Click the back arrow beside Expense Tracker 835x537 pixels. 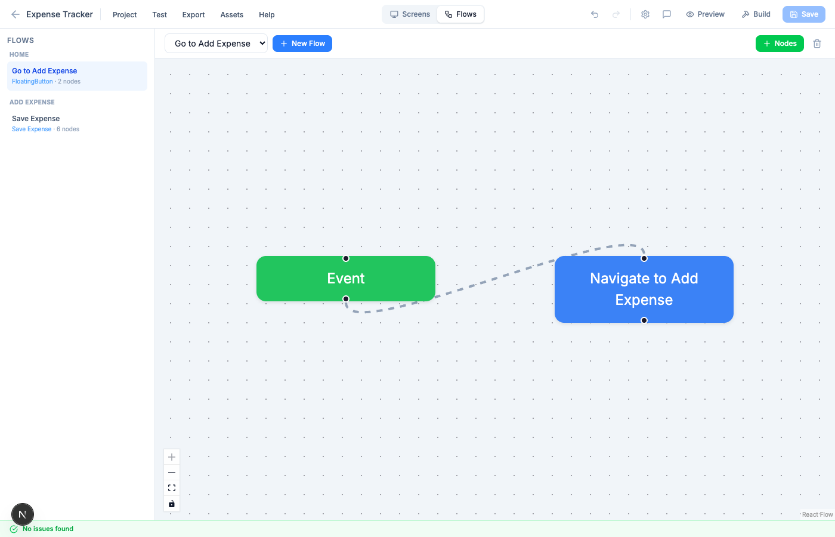pyautogui.click(x=16, y=14)
